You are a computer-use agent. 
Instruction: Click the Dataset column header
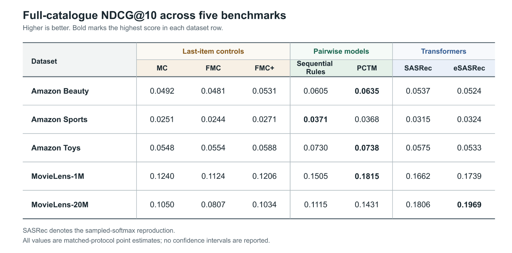[x=44, y=61]
